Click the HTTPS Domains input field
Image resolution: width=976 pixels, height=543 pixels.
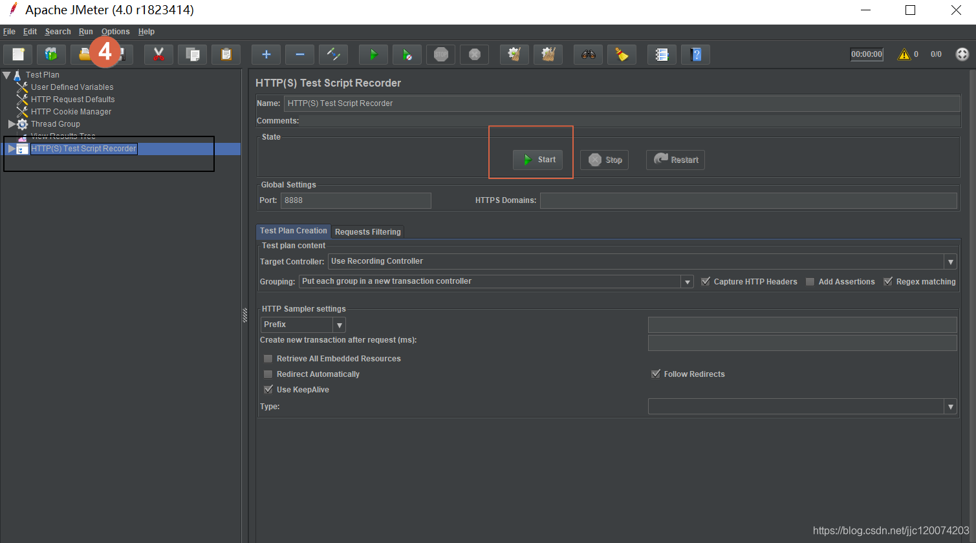[748, 200]
